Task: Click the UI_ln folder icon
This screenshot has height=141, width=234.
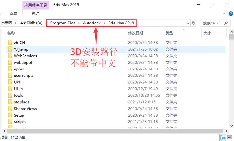Action: [x=10, y=89]
